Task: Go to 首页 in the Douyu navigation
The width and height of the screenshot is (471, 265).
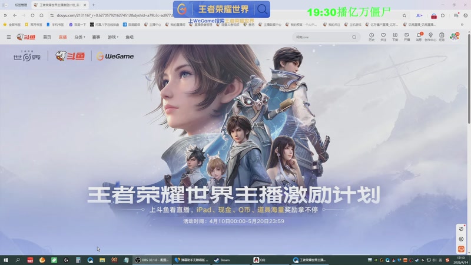Action: tap(47, 37)
